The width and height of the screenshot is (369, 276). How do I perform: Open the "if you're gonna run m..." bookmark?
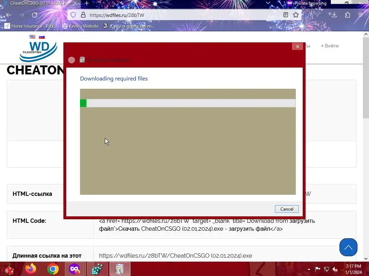coord(129,26)
